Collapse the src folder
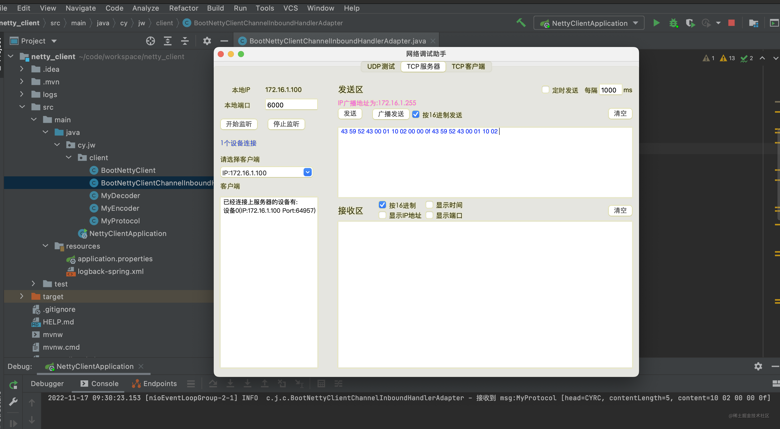Viewport: 780px width, 429px height. [22, 107]
